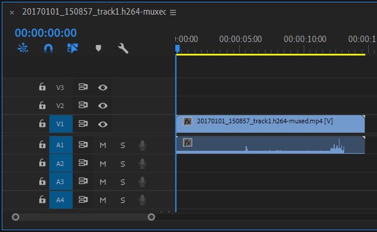Toggle lock on track A2
The width and height of the screenshot is (377, 232).
tap(42, 162)
